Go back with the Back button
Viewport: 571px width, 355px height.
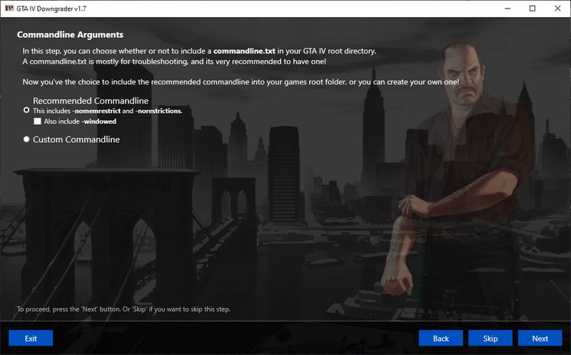[440, 339]
